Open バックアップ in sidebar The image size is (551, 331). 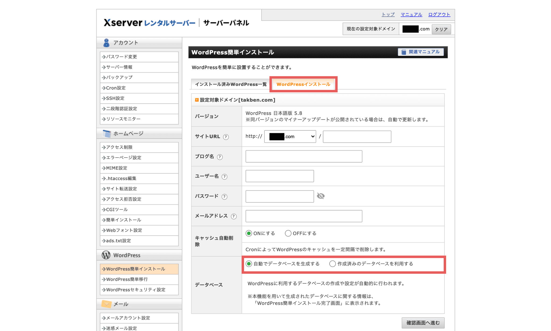(x=139, y=77)
